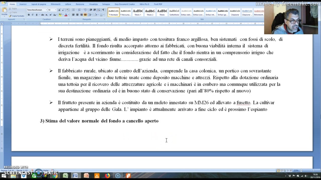321x180 pixels.
Task: Apply numbered list
Action: (x=79, y=10)
